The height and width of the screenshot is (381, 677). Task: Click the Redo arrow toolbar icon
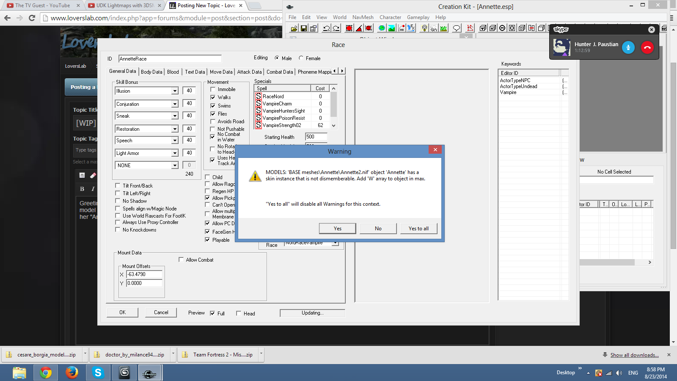tap(336, 28)
